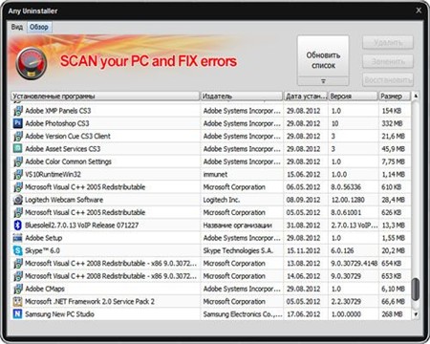Screen dimensions: 430x344
Task: Open the Обзор menu
Action: (39, 27)
